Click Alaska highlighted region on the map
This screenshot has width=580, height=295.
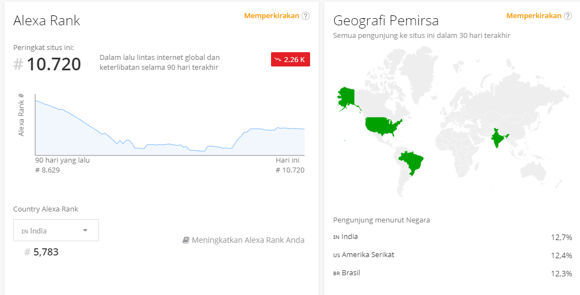(x=346, y=98)
